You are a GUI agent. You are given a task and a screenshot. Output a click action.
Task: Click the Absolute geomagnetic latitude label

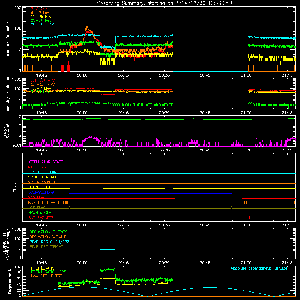(x=259, y=268)
